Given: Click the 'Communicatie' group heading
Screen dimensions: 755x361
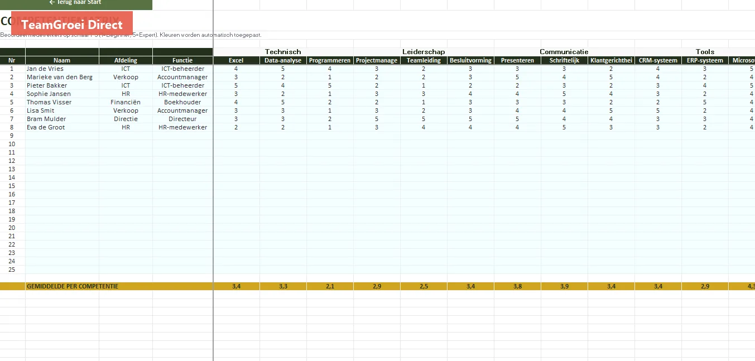Looking at the screenshot, I should [x=564, y=52].
